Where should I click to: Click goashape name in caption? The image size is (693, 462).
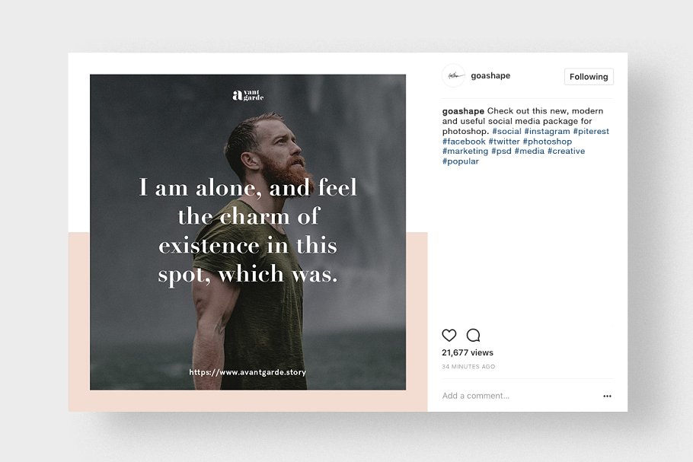(x=463, y=111)
